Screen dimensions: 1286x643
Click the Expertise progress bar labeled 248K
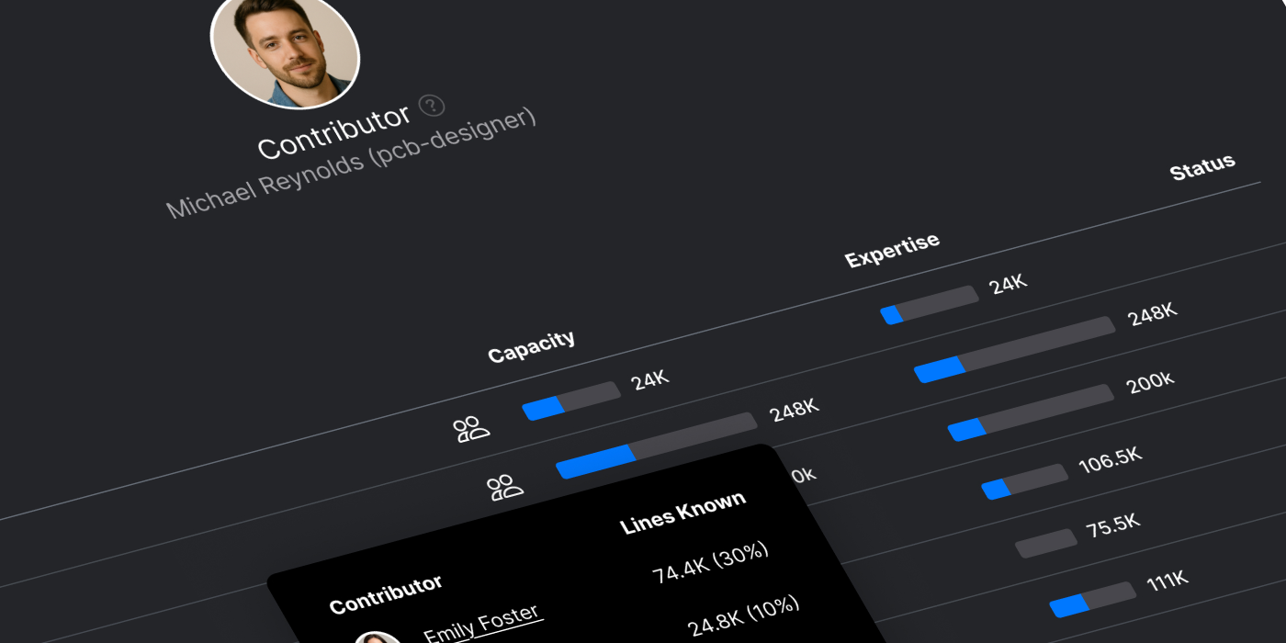[x=1014, y=350]
